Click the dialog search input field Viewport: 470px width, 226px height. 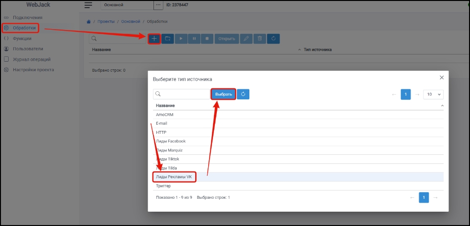point(181,94)
